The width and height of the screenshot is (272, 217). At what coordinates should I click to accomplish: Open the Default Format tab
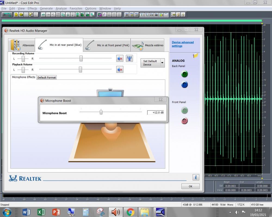coord(47,78)
